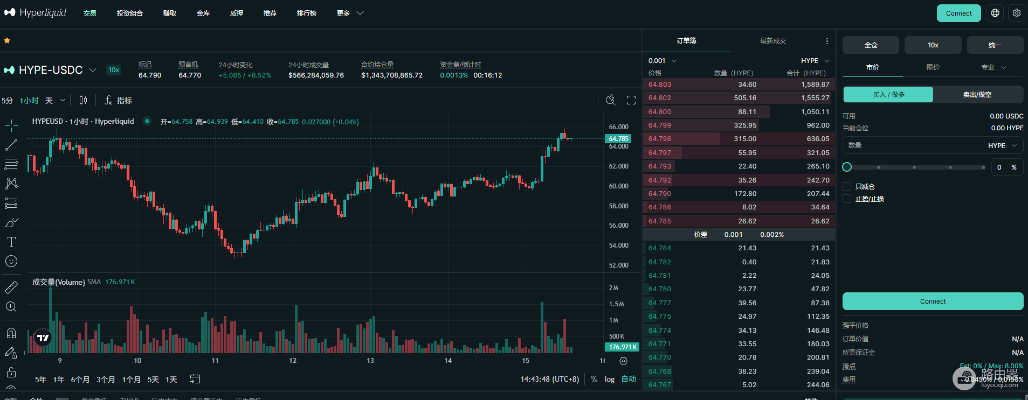1028x400 pixels.
Task: Set the chart range to 3个月
Action: [106, 379]
